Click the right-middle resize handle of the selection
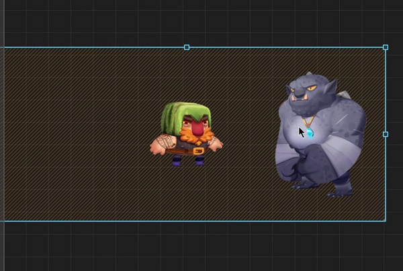 (386, 134)
